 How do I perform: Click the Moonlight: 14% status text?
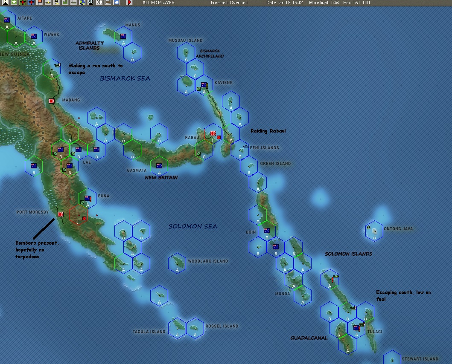(x=324, y=3)
